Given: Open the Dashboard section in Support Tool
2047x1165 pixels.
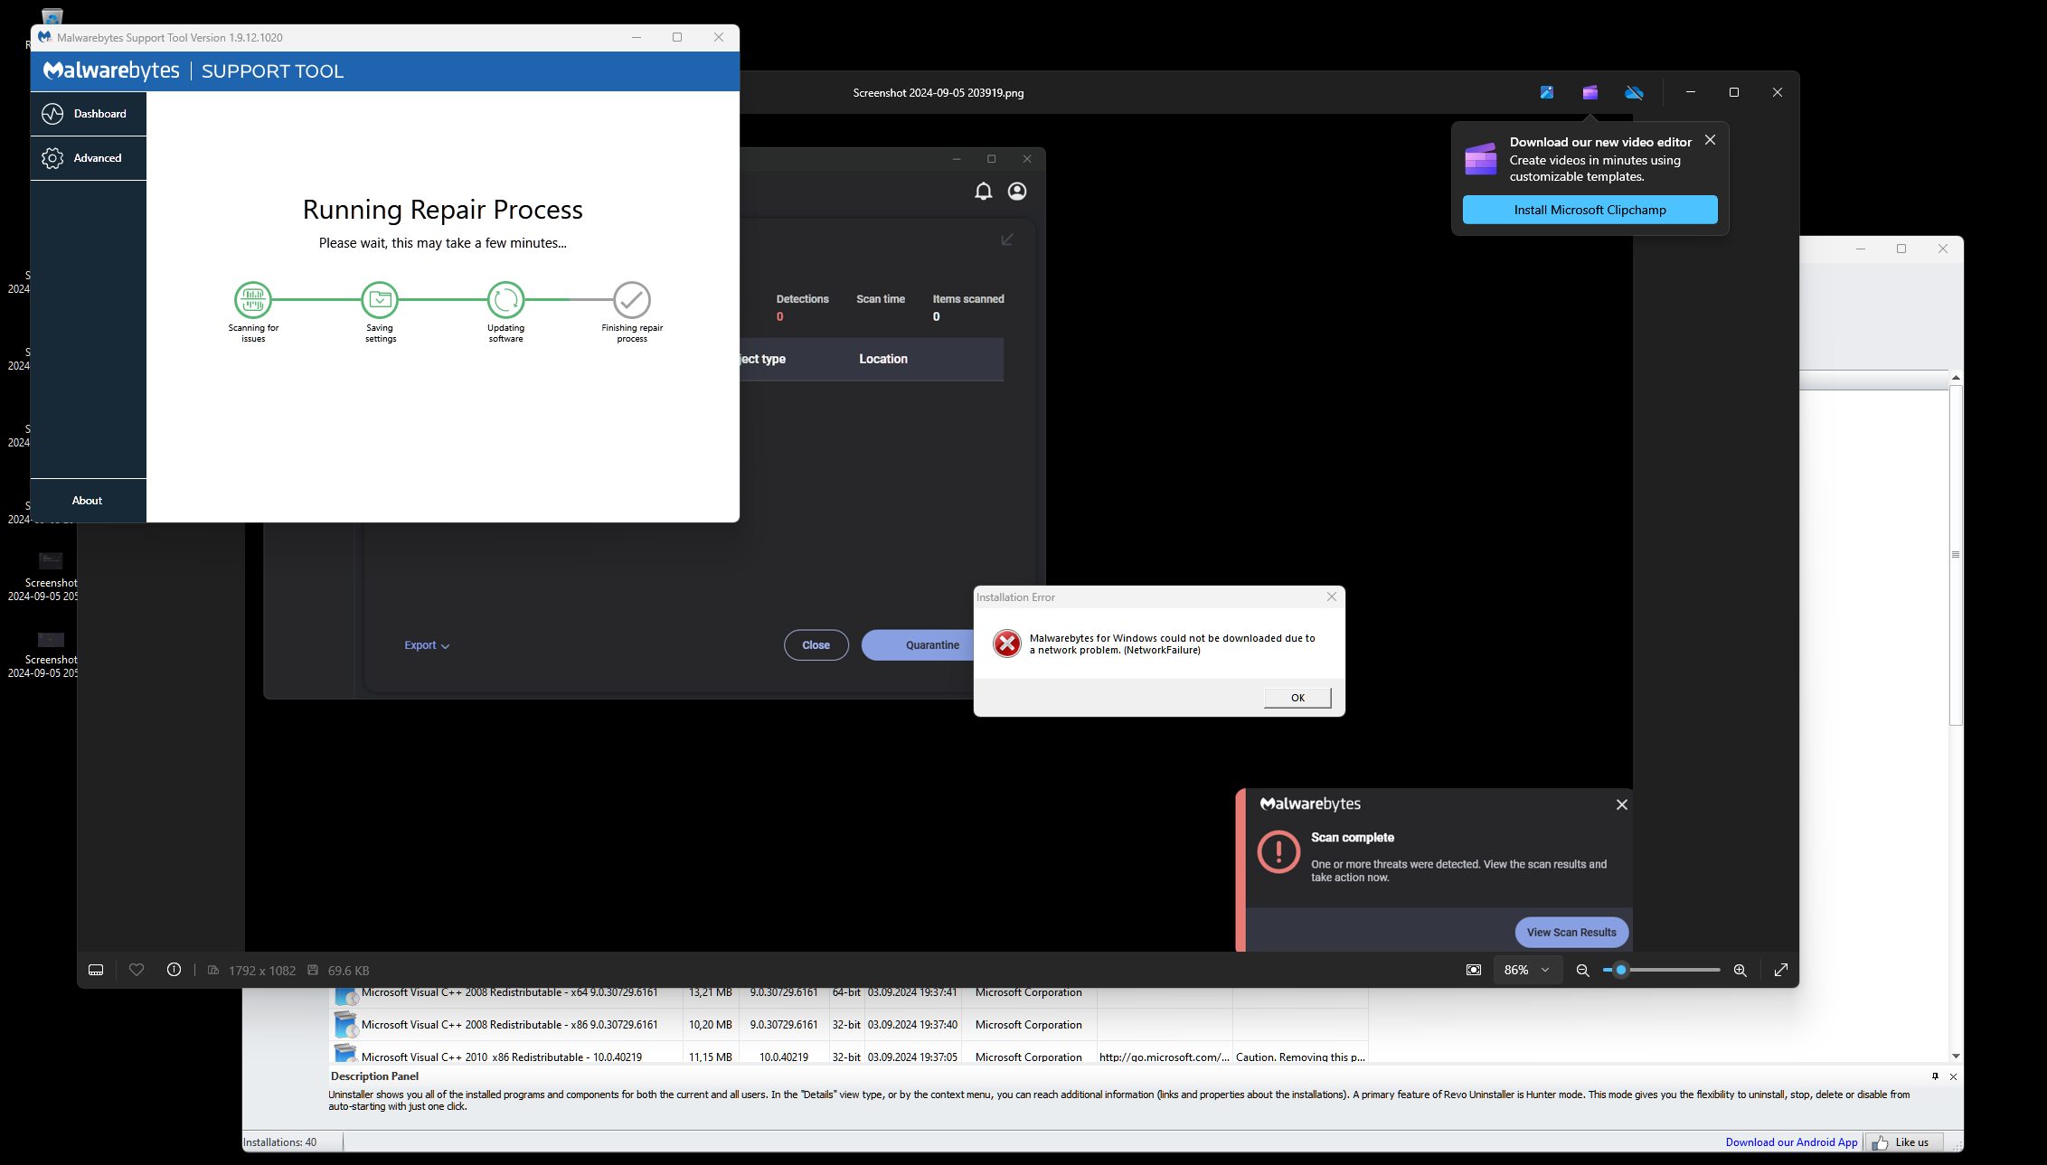Looking at the screenshot, I should (89, 114).
